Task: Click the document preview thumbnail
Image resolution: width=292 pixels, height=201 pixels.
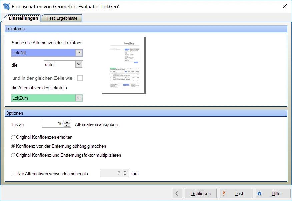Action: pyautogui.click(x=123, y=65)
